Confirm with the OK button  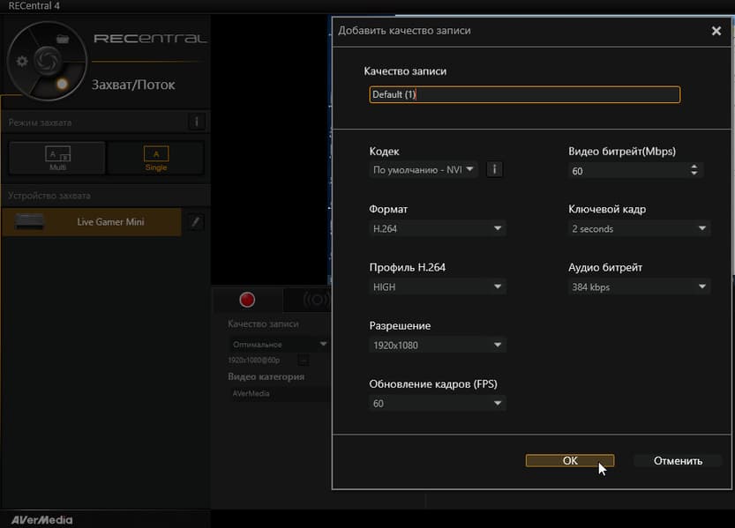570,461
